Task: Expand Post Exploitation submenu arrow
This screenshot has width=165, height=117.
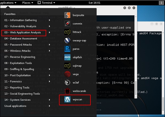Action: click(x=50, y=75)
